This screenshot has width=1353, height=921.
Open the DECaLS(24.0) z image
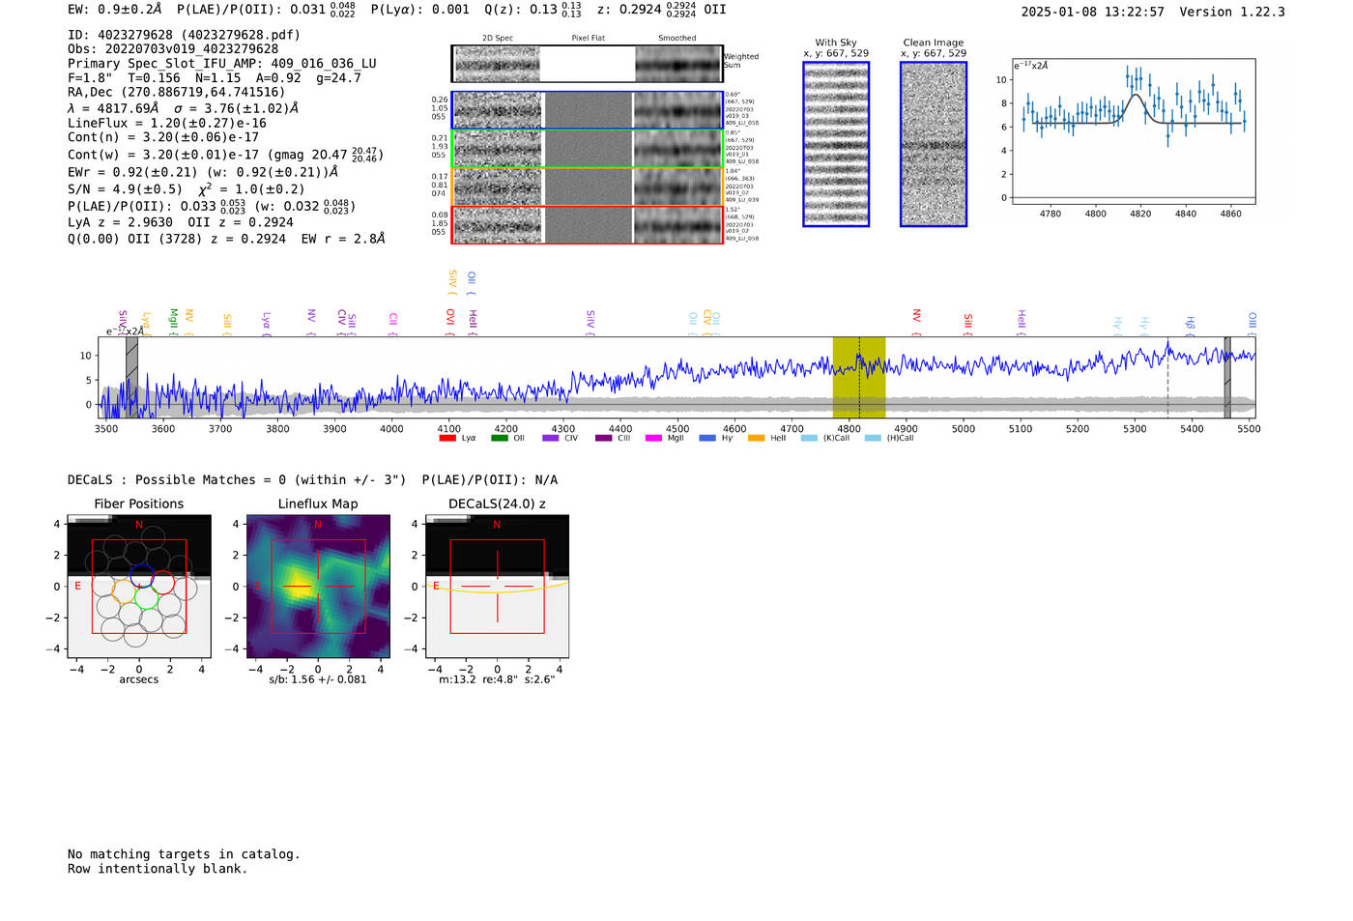[497, 587]
